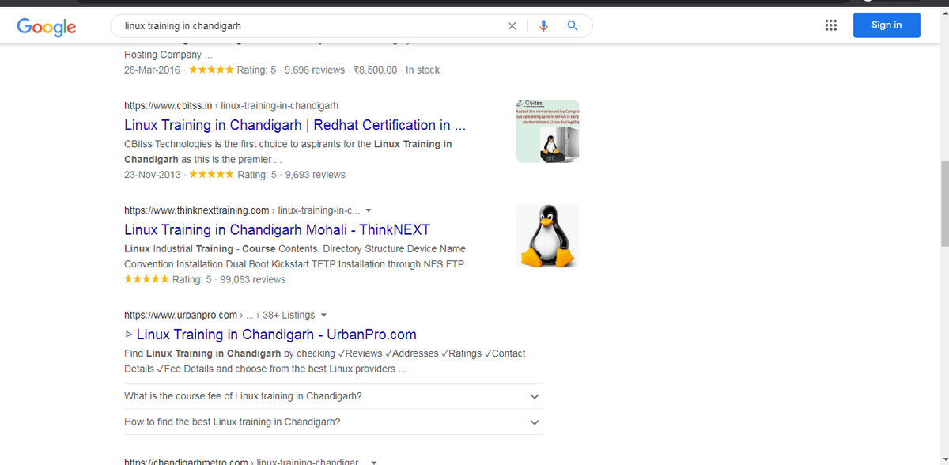Click the 'In stock' text
The image size is (949, 465).
(x=423, y=70)
